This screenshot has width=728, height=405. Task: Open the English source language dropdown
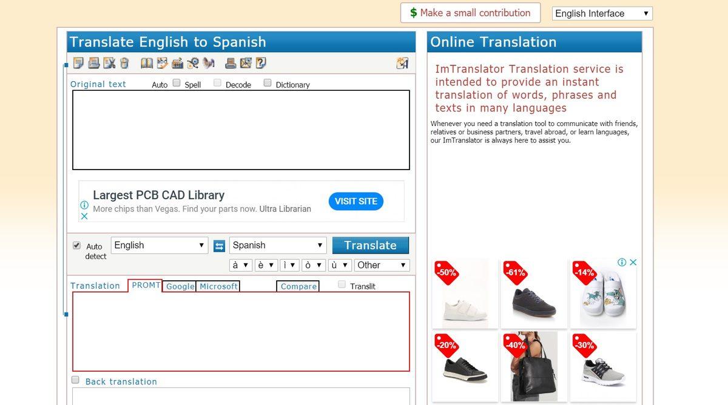[160, 245]
